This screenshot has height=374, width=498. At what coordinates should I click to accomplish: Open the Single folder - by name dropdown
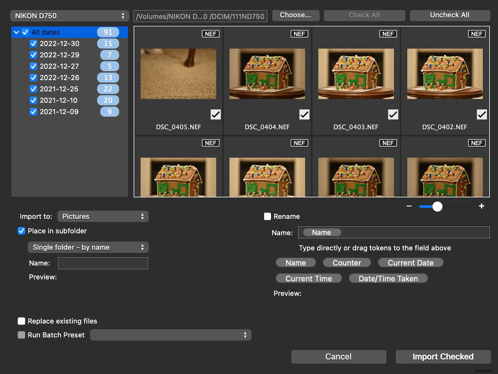(x=88, y=247)
